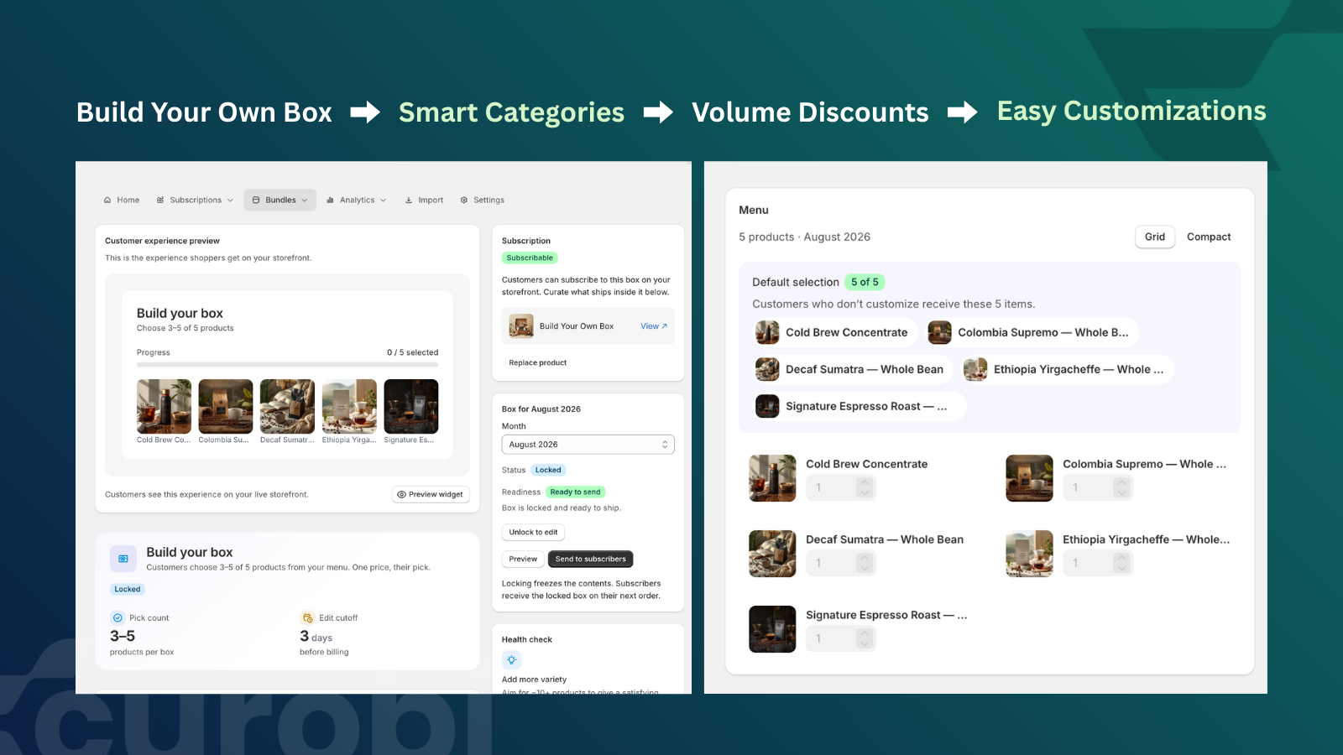Click the Send to subscribers button
This screenshot has height=755, width=1343.
[x=591, y=560]
